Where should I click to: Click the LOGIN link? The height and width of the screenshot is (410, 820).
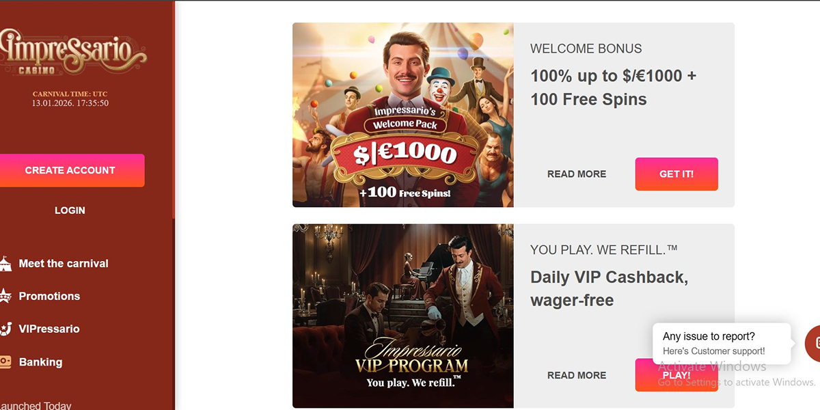[70, 210]
